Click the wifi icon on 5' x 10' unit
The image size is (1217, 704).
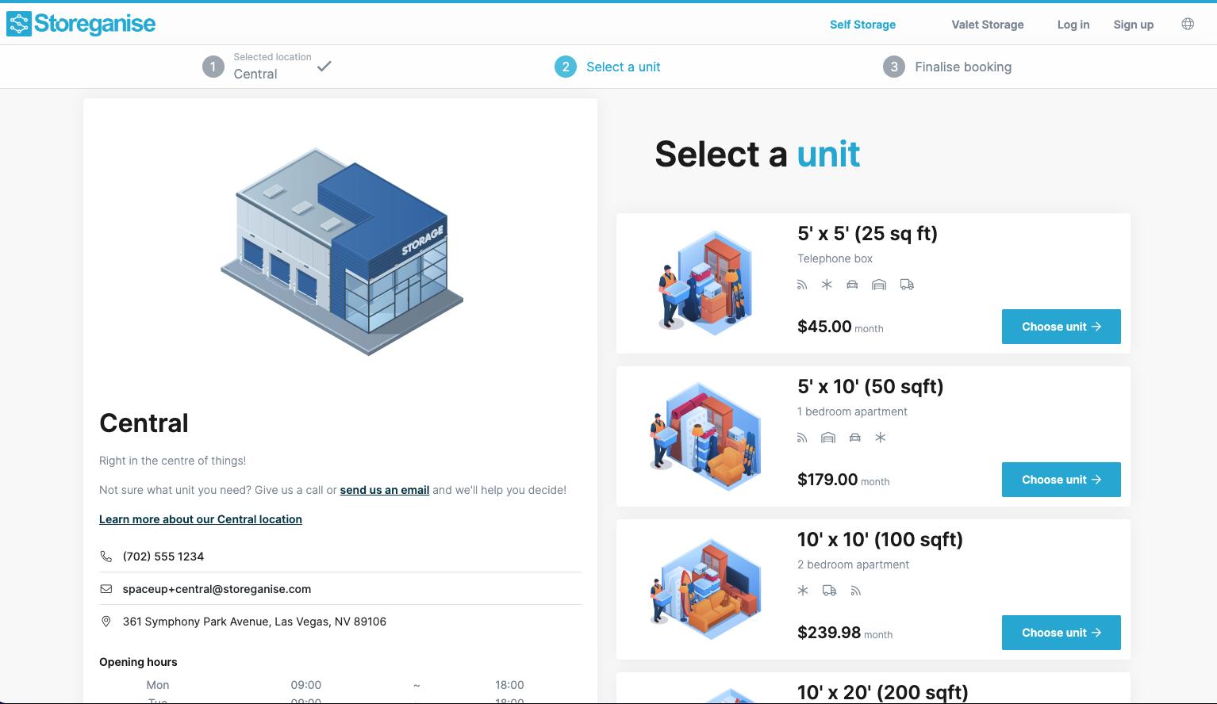(802, 438)
